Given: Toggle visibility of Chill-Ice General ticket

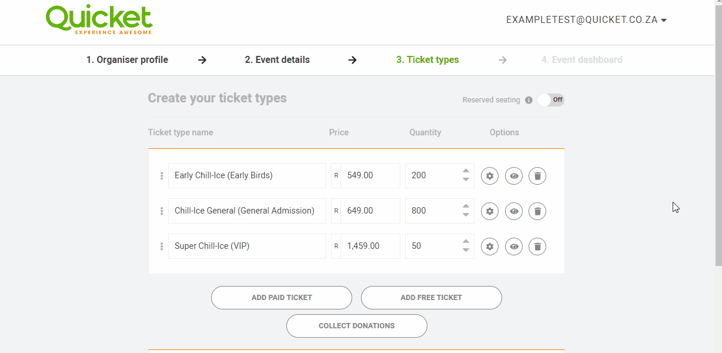Looking at the screenshot, I should [x=514, y=211].
